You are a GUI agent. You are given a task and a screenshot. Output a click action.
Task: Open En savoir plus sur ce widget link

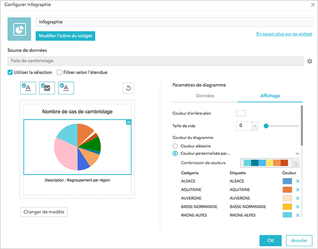point(284,34)
